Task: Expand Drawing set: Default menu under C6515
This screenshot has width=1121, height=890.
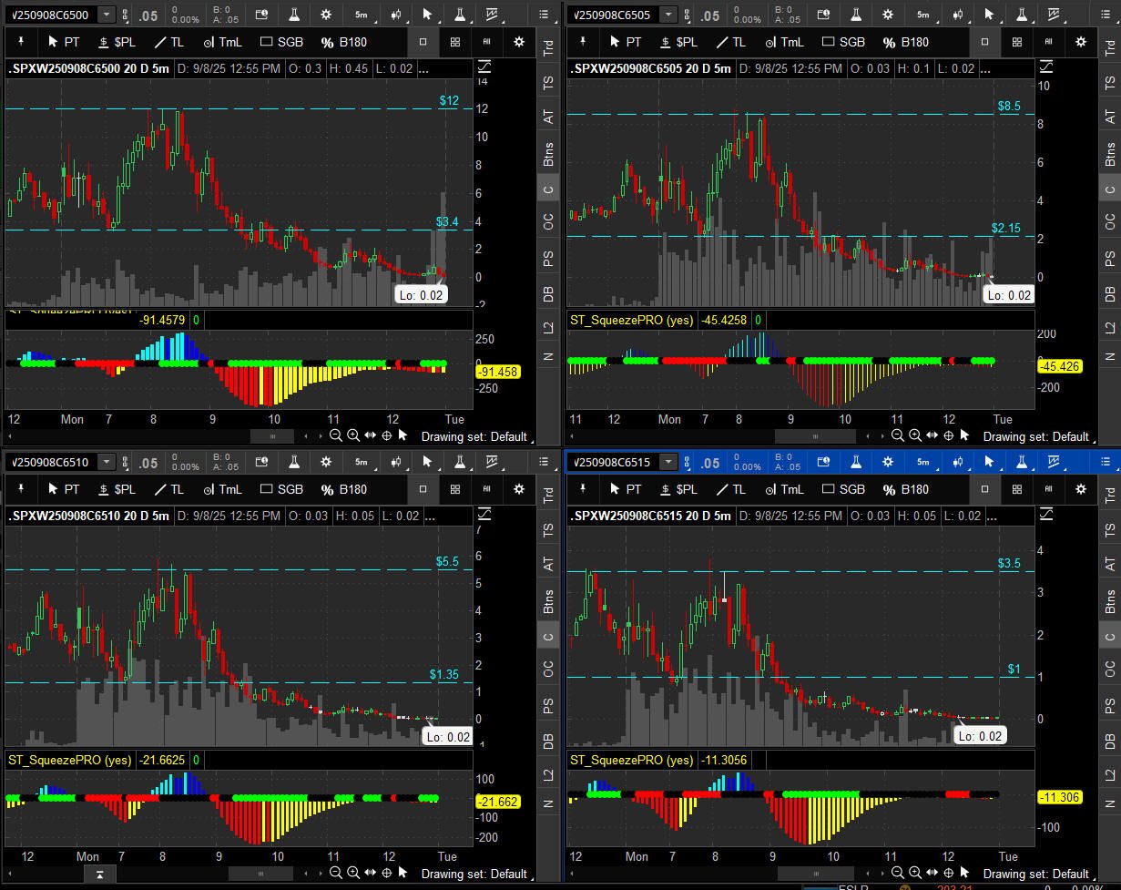Action: (1035, 874)
